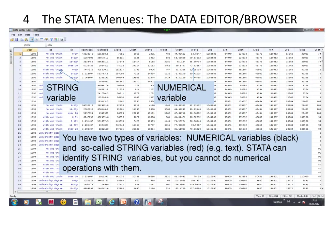Open the Windows Start button
The width and height of the screenshot is (334, 251).
(x=14, y=202)
